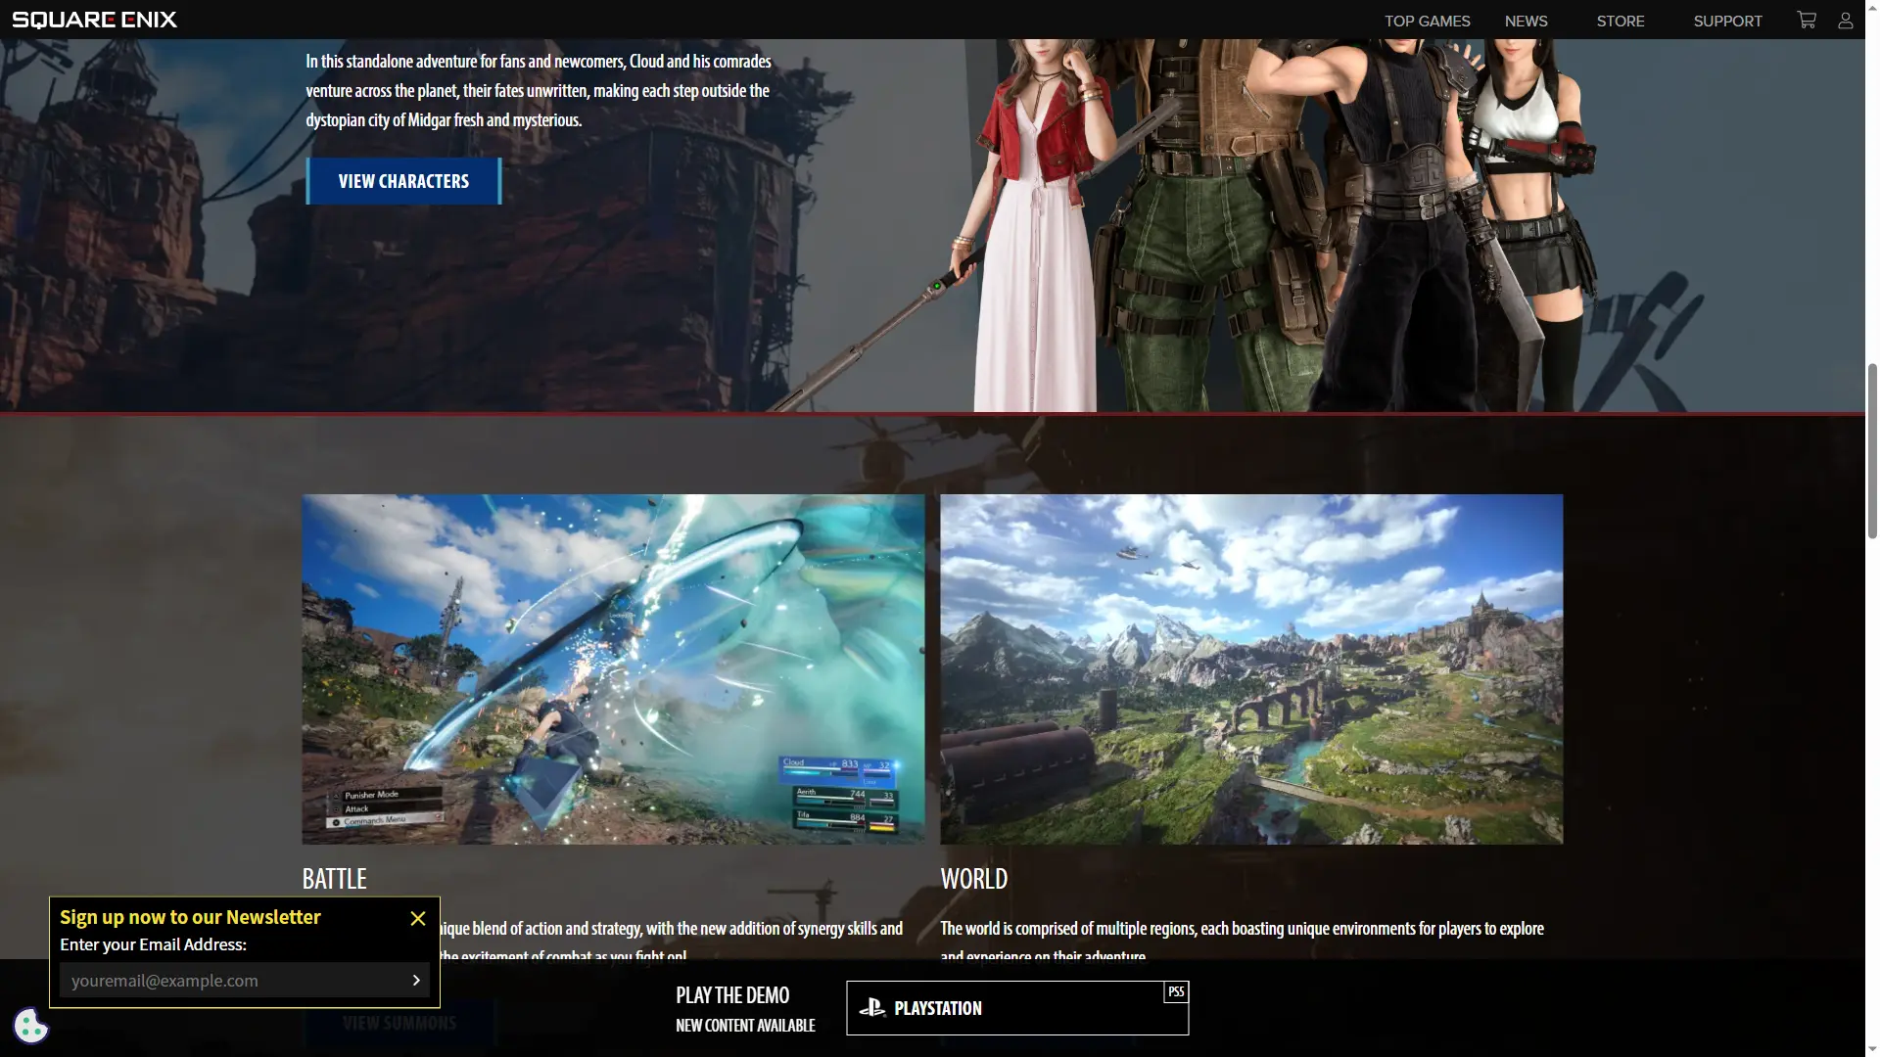Click the Square Enix logo
Image resolution: width=1880 pixels, height=1057 pixels.
94,20
